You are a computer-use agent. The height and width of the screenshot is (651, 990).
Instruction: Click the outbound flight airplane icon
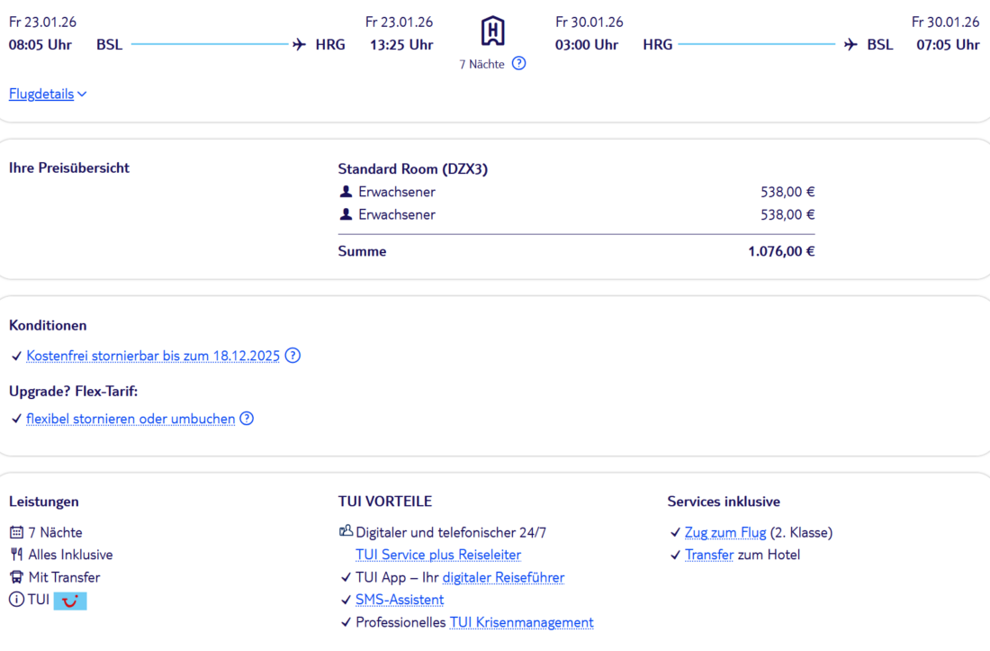coord(300,45)
